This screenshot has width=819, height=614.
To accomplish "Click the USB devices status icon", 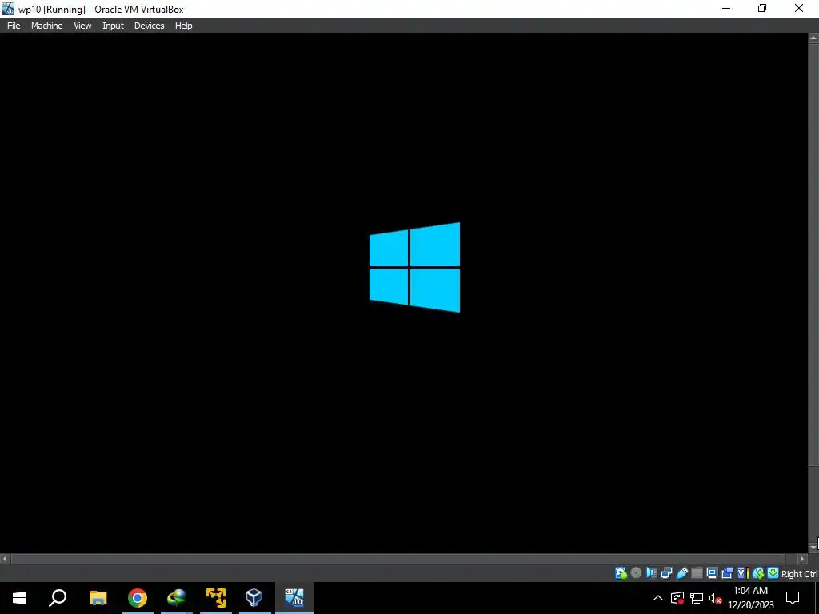I will coord(681,573).
